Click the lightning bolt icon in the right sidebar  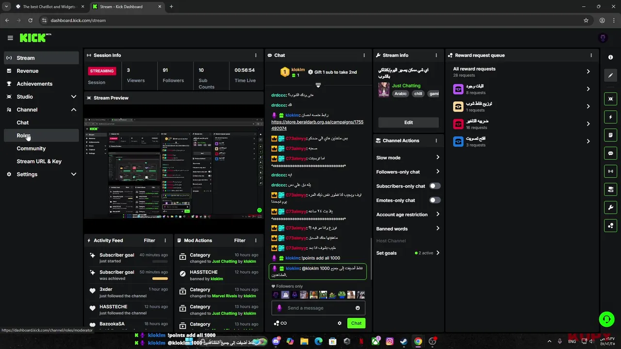(610, 117)
